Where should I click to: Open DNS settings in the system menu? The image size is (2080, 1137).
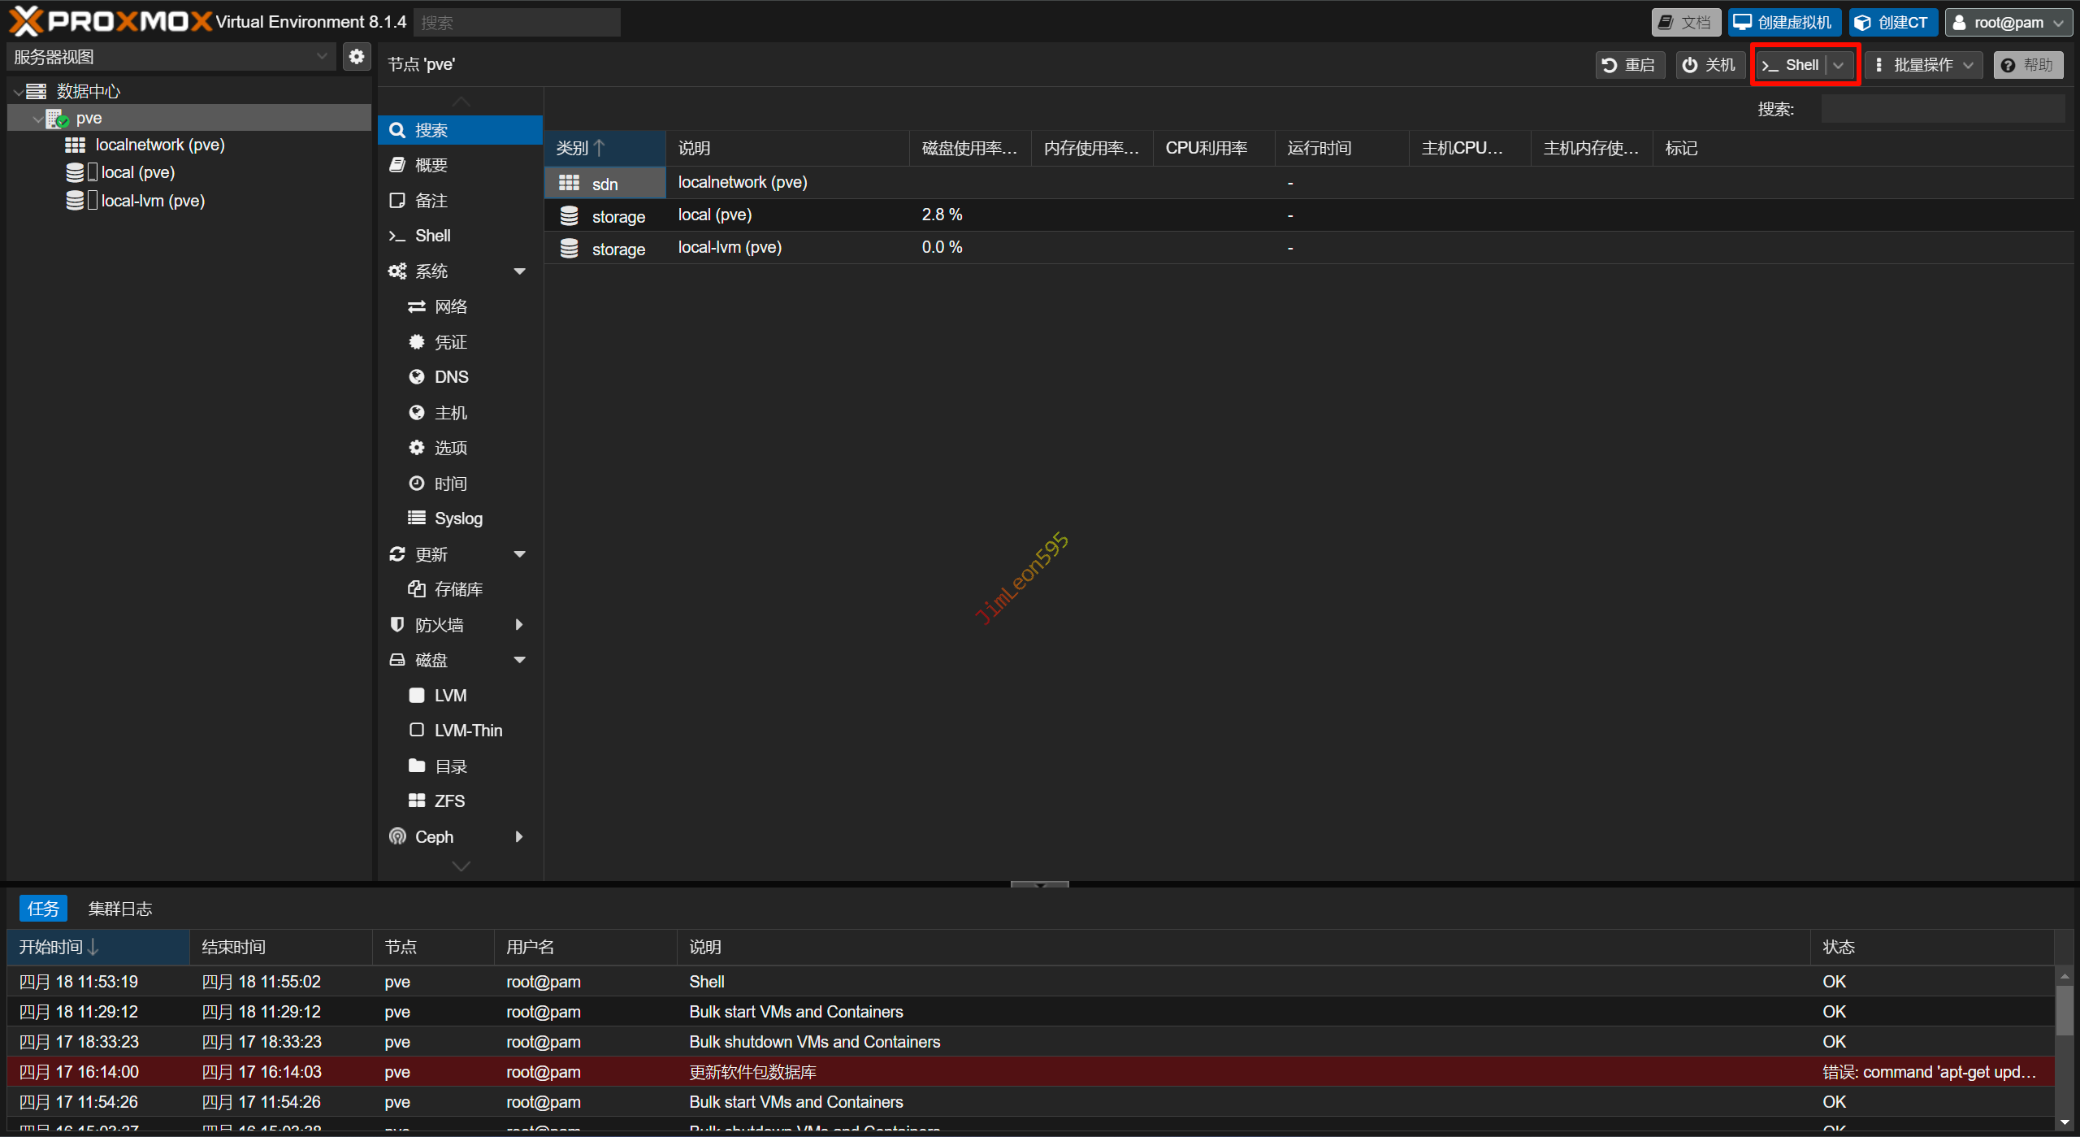click(x=451, y=377)
